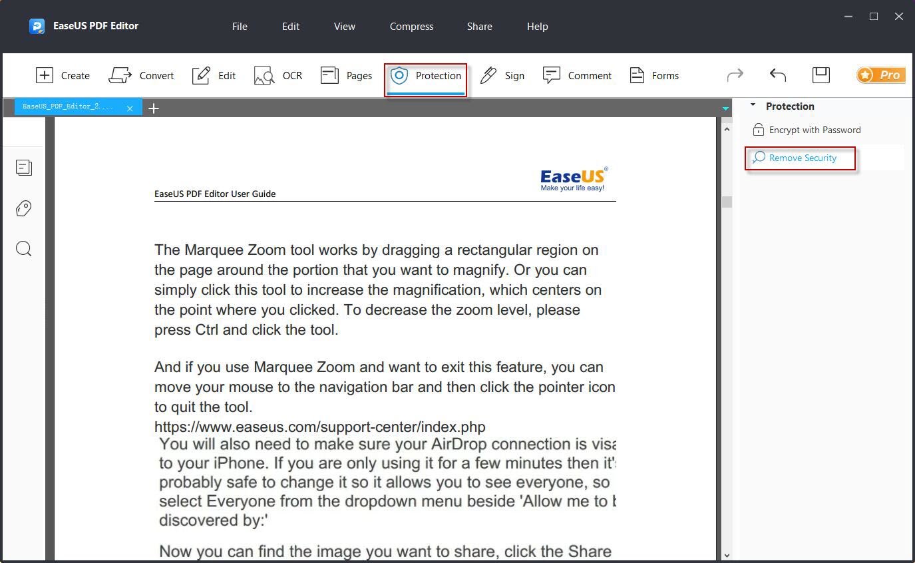Activate the Edit tool

pos(213,75)
